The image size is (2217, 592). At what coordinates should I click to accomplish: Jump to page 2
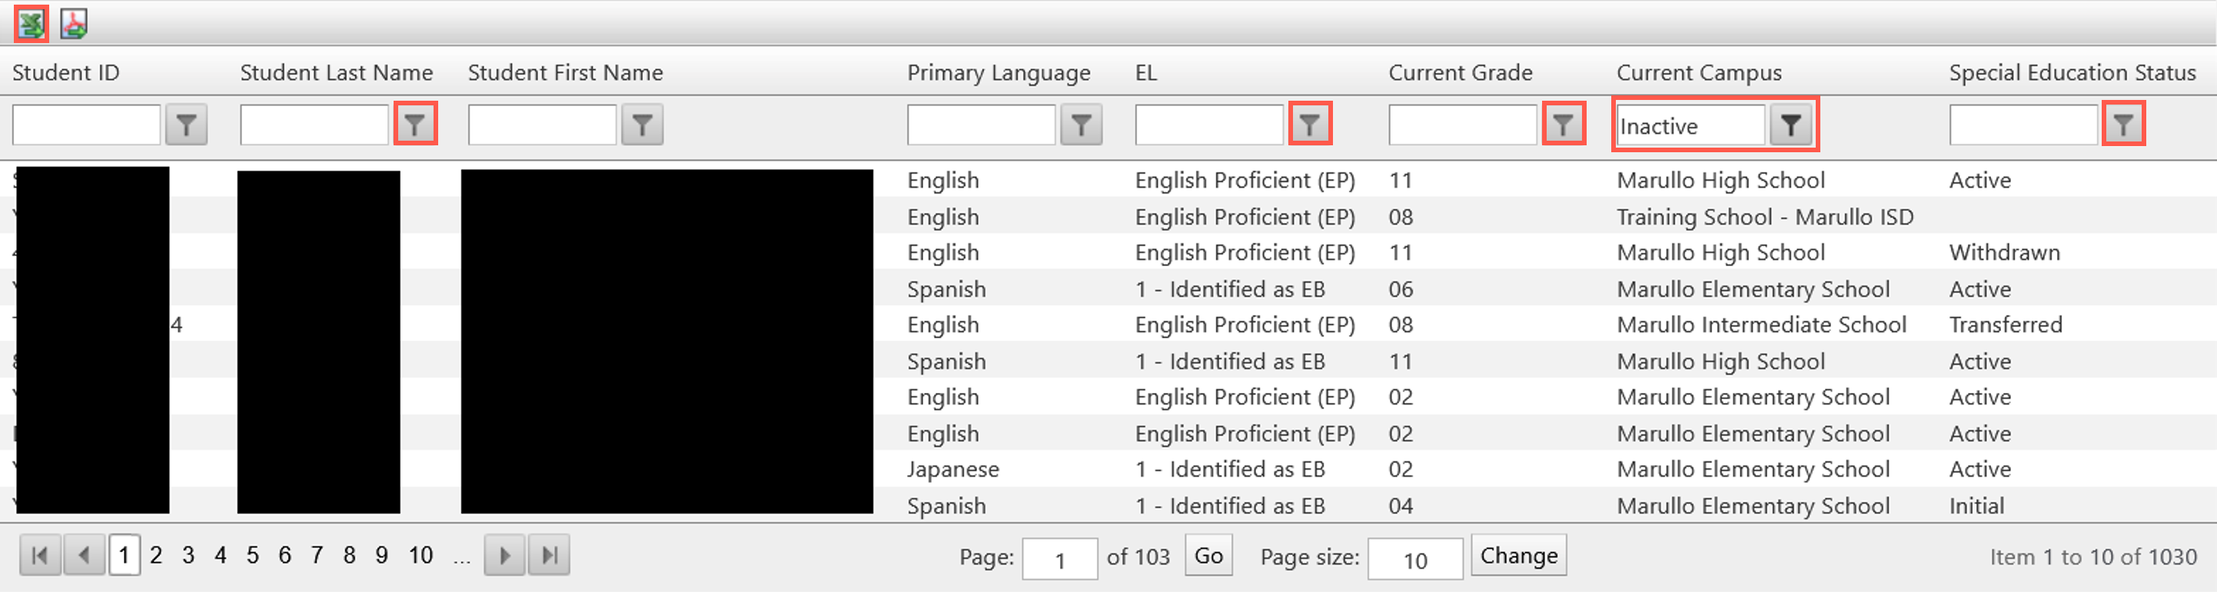coord(156,555)
